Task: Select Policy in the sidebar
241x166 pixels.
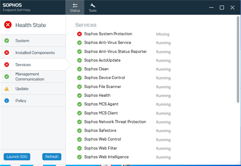Action: pos(33,100)
